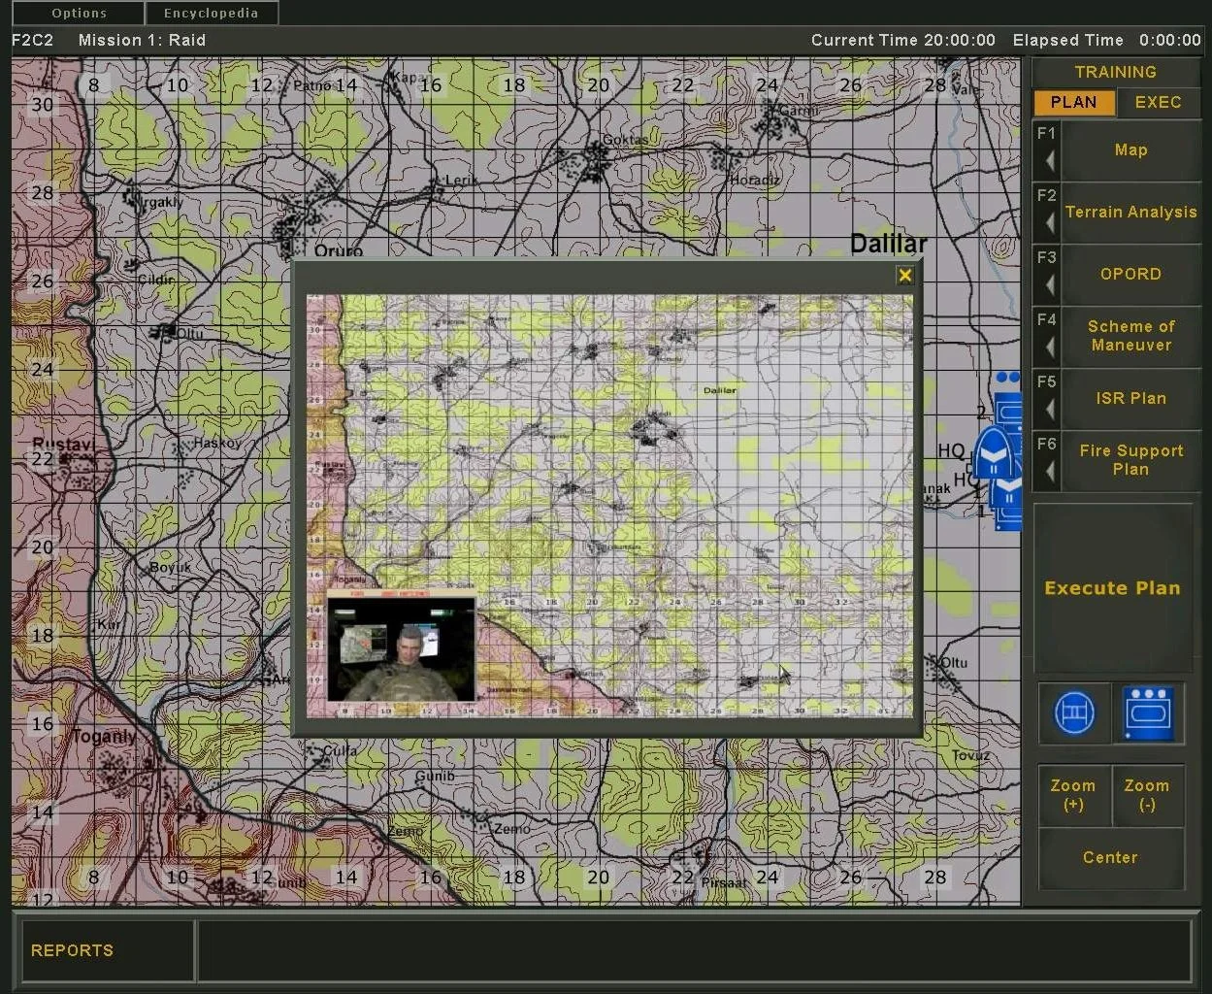This screenshot has width=1212, height=994.
Task: Zoom out with Zoom (-) button
Action: click(1147, 795)
